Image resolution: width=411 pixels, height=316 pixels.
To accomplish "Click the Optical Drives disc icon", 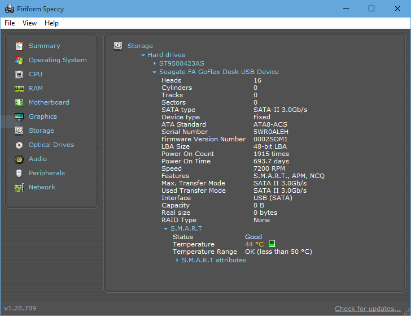I will [x=19, y=145].
